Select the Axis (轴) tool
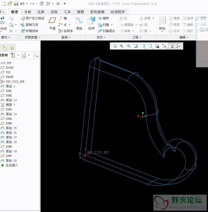 (x=63, y=18)
